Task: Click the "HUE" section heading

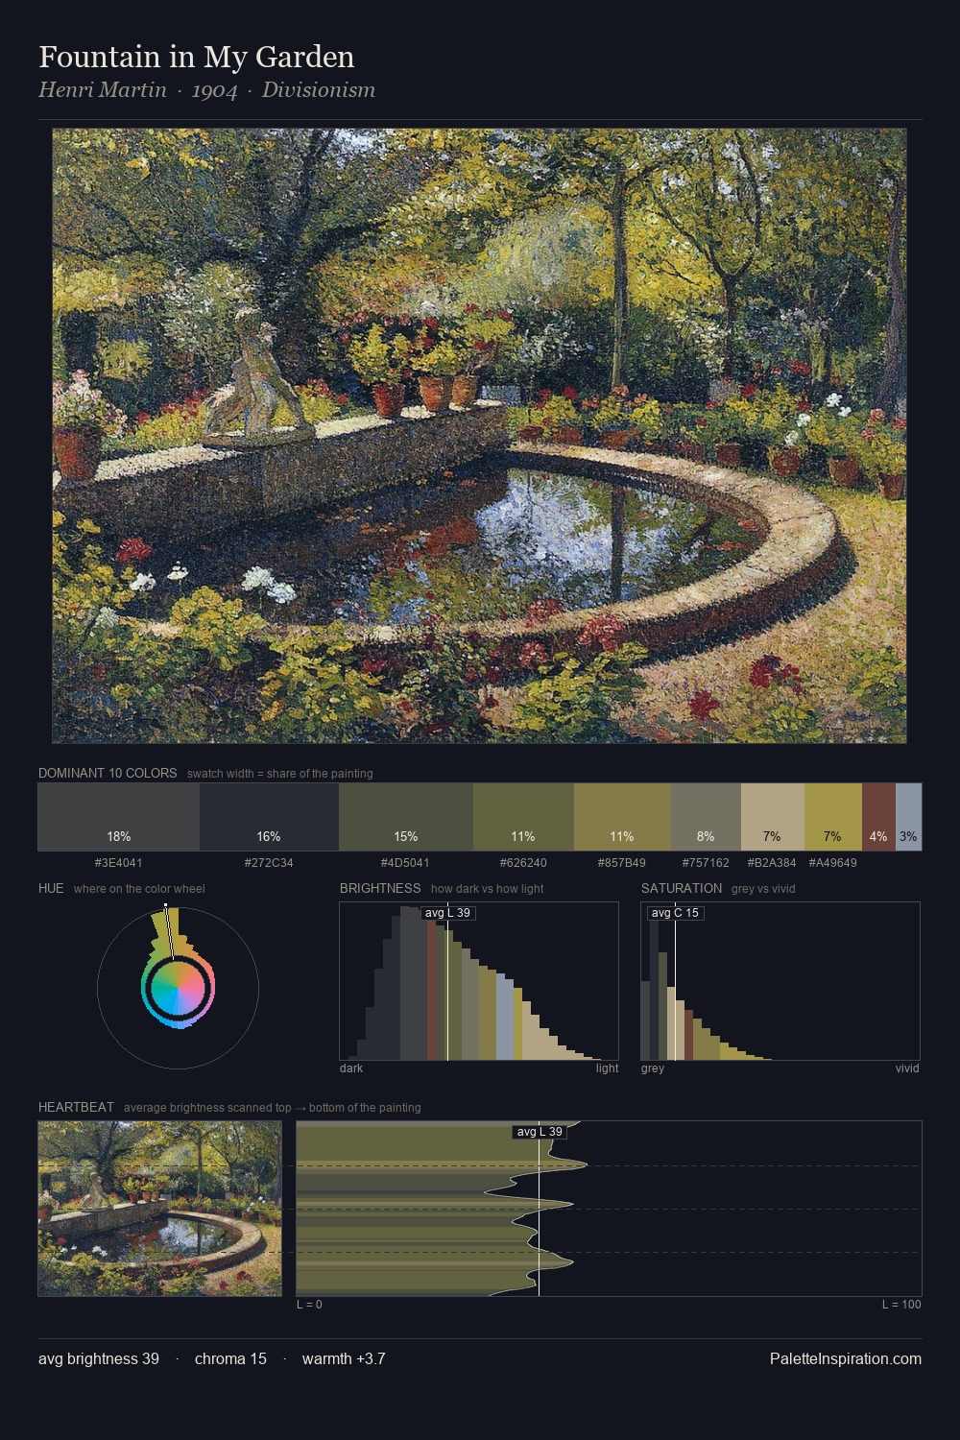Action: coord(51,888)
